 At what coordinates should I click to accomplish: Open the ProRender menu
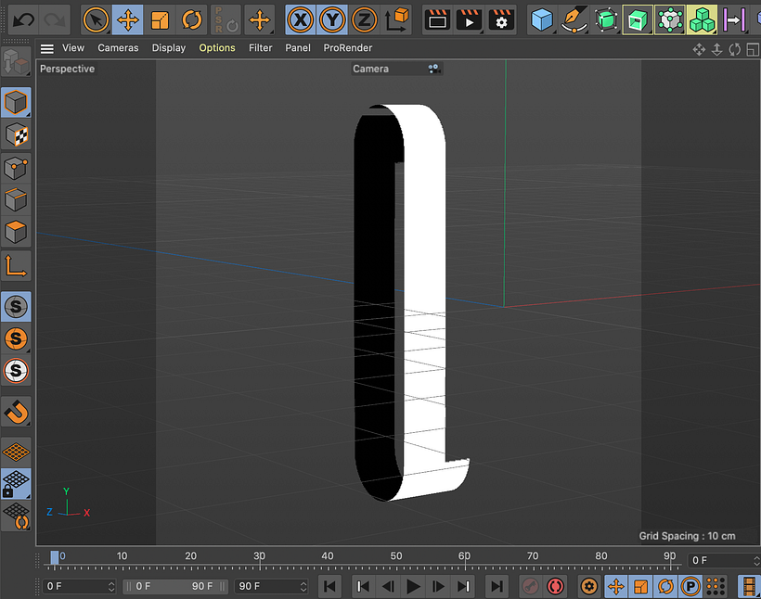click(347, 48)
